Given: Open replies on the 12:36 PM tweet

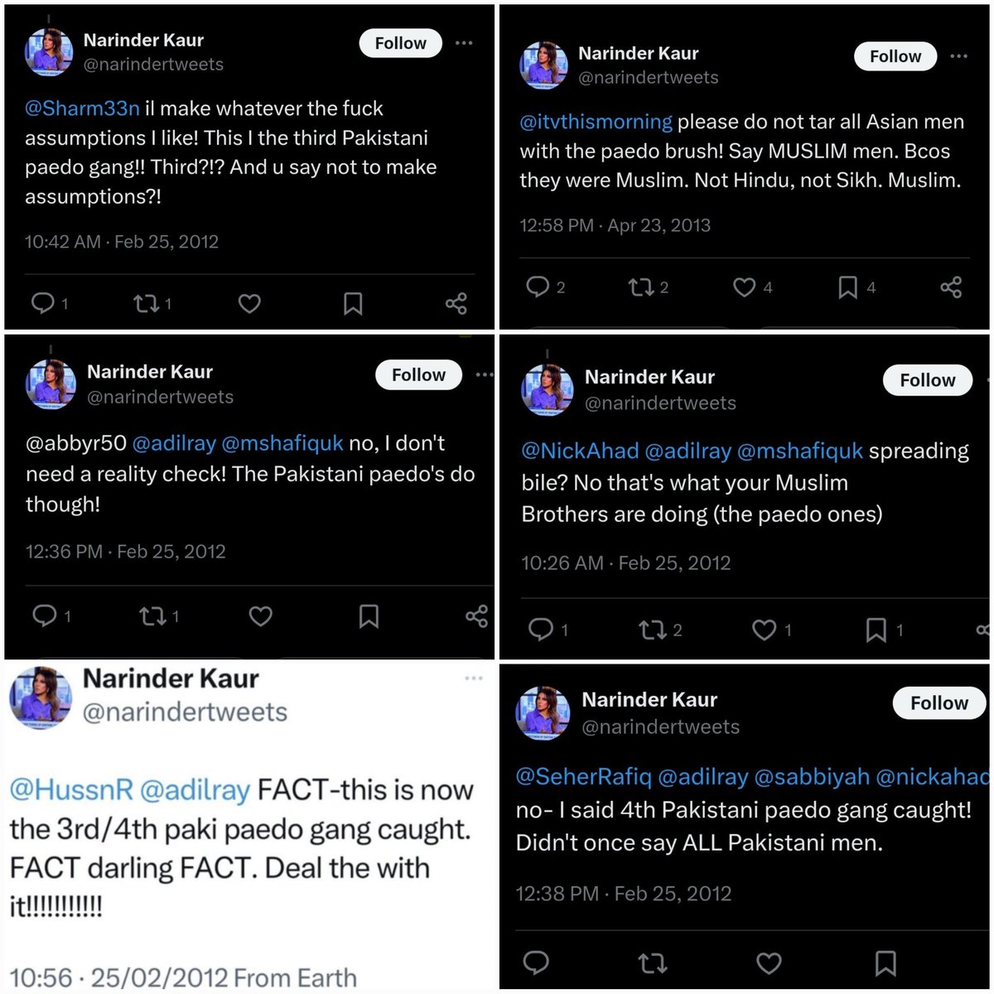Looking at the screenshot, I should (44, 615).
